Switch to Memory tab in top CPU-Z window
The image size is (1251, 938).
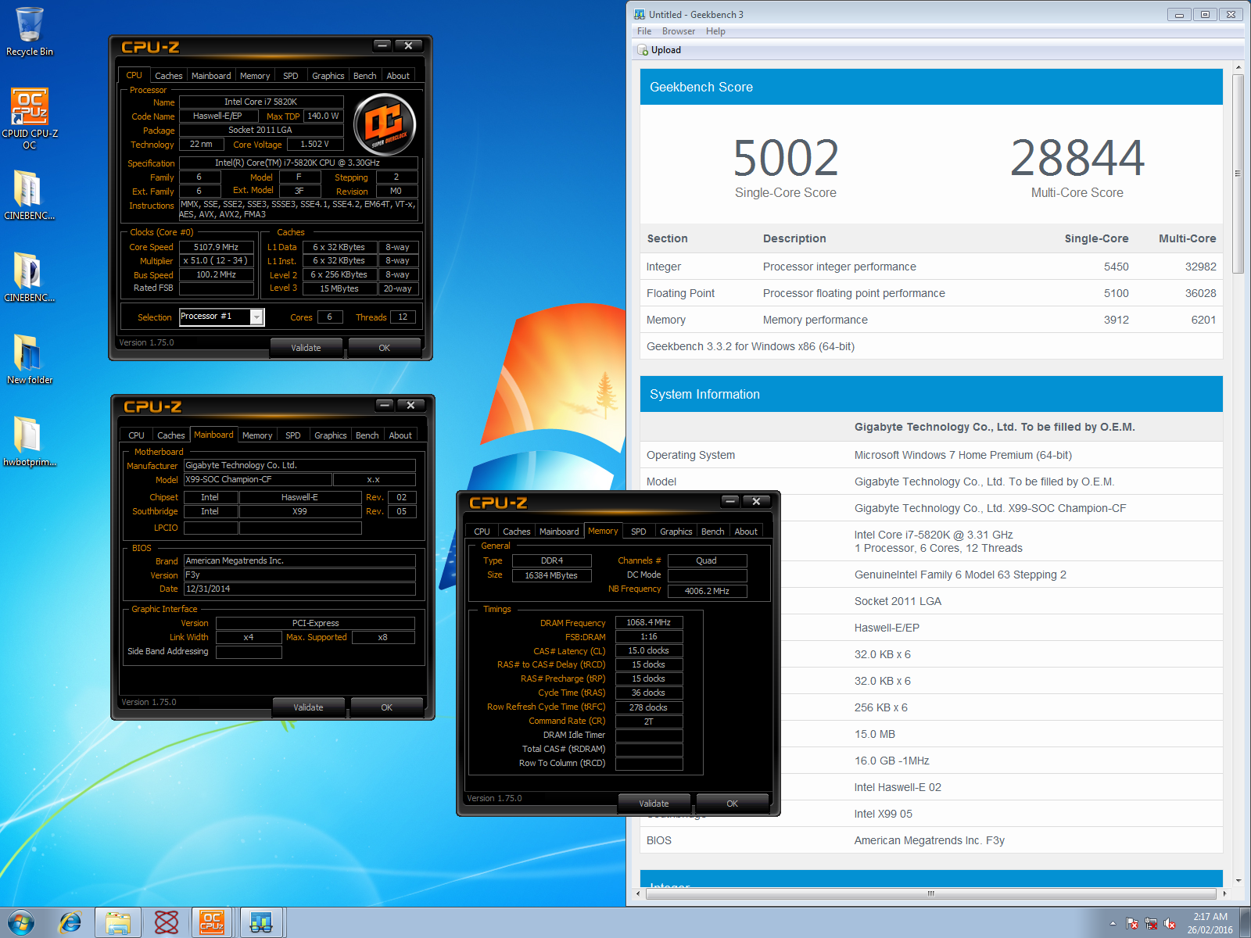point(255,76)
